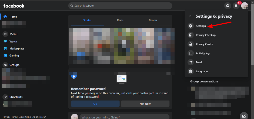Go back from Settings & privacy
This screenshot has height=119, width=254.
click(x=191, y=16)
